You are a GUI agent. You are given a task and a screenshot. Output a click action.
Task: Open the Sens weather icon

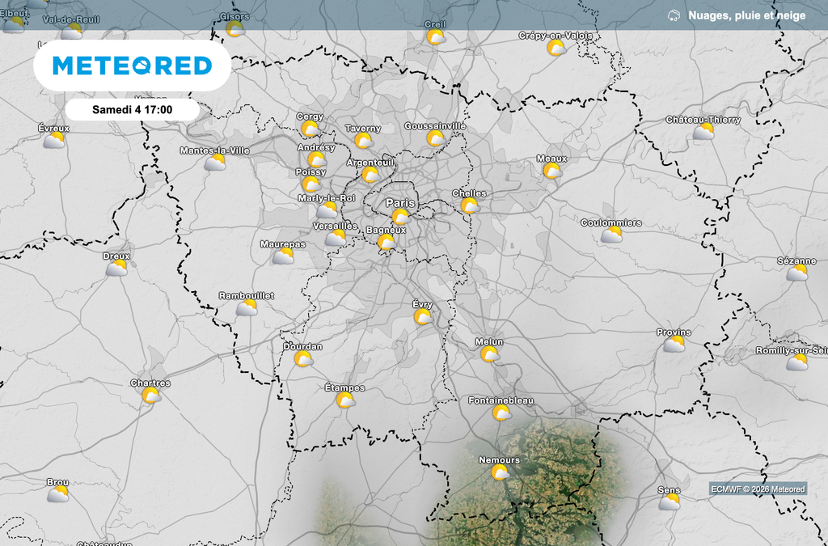coord(669,502)
